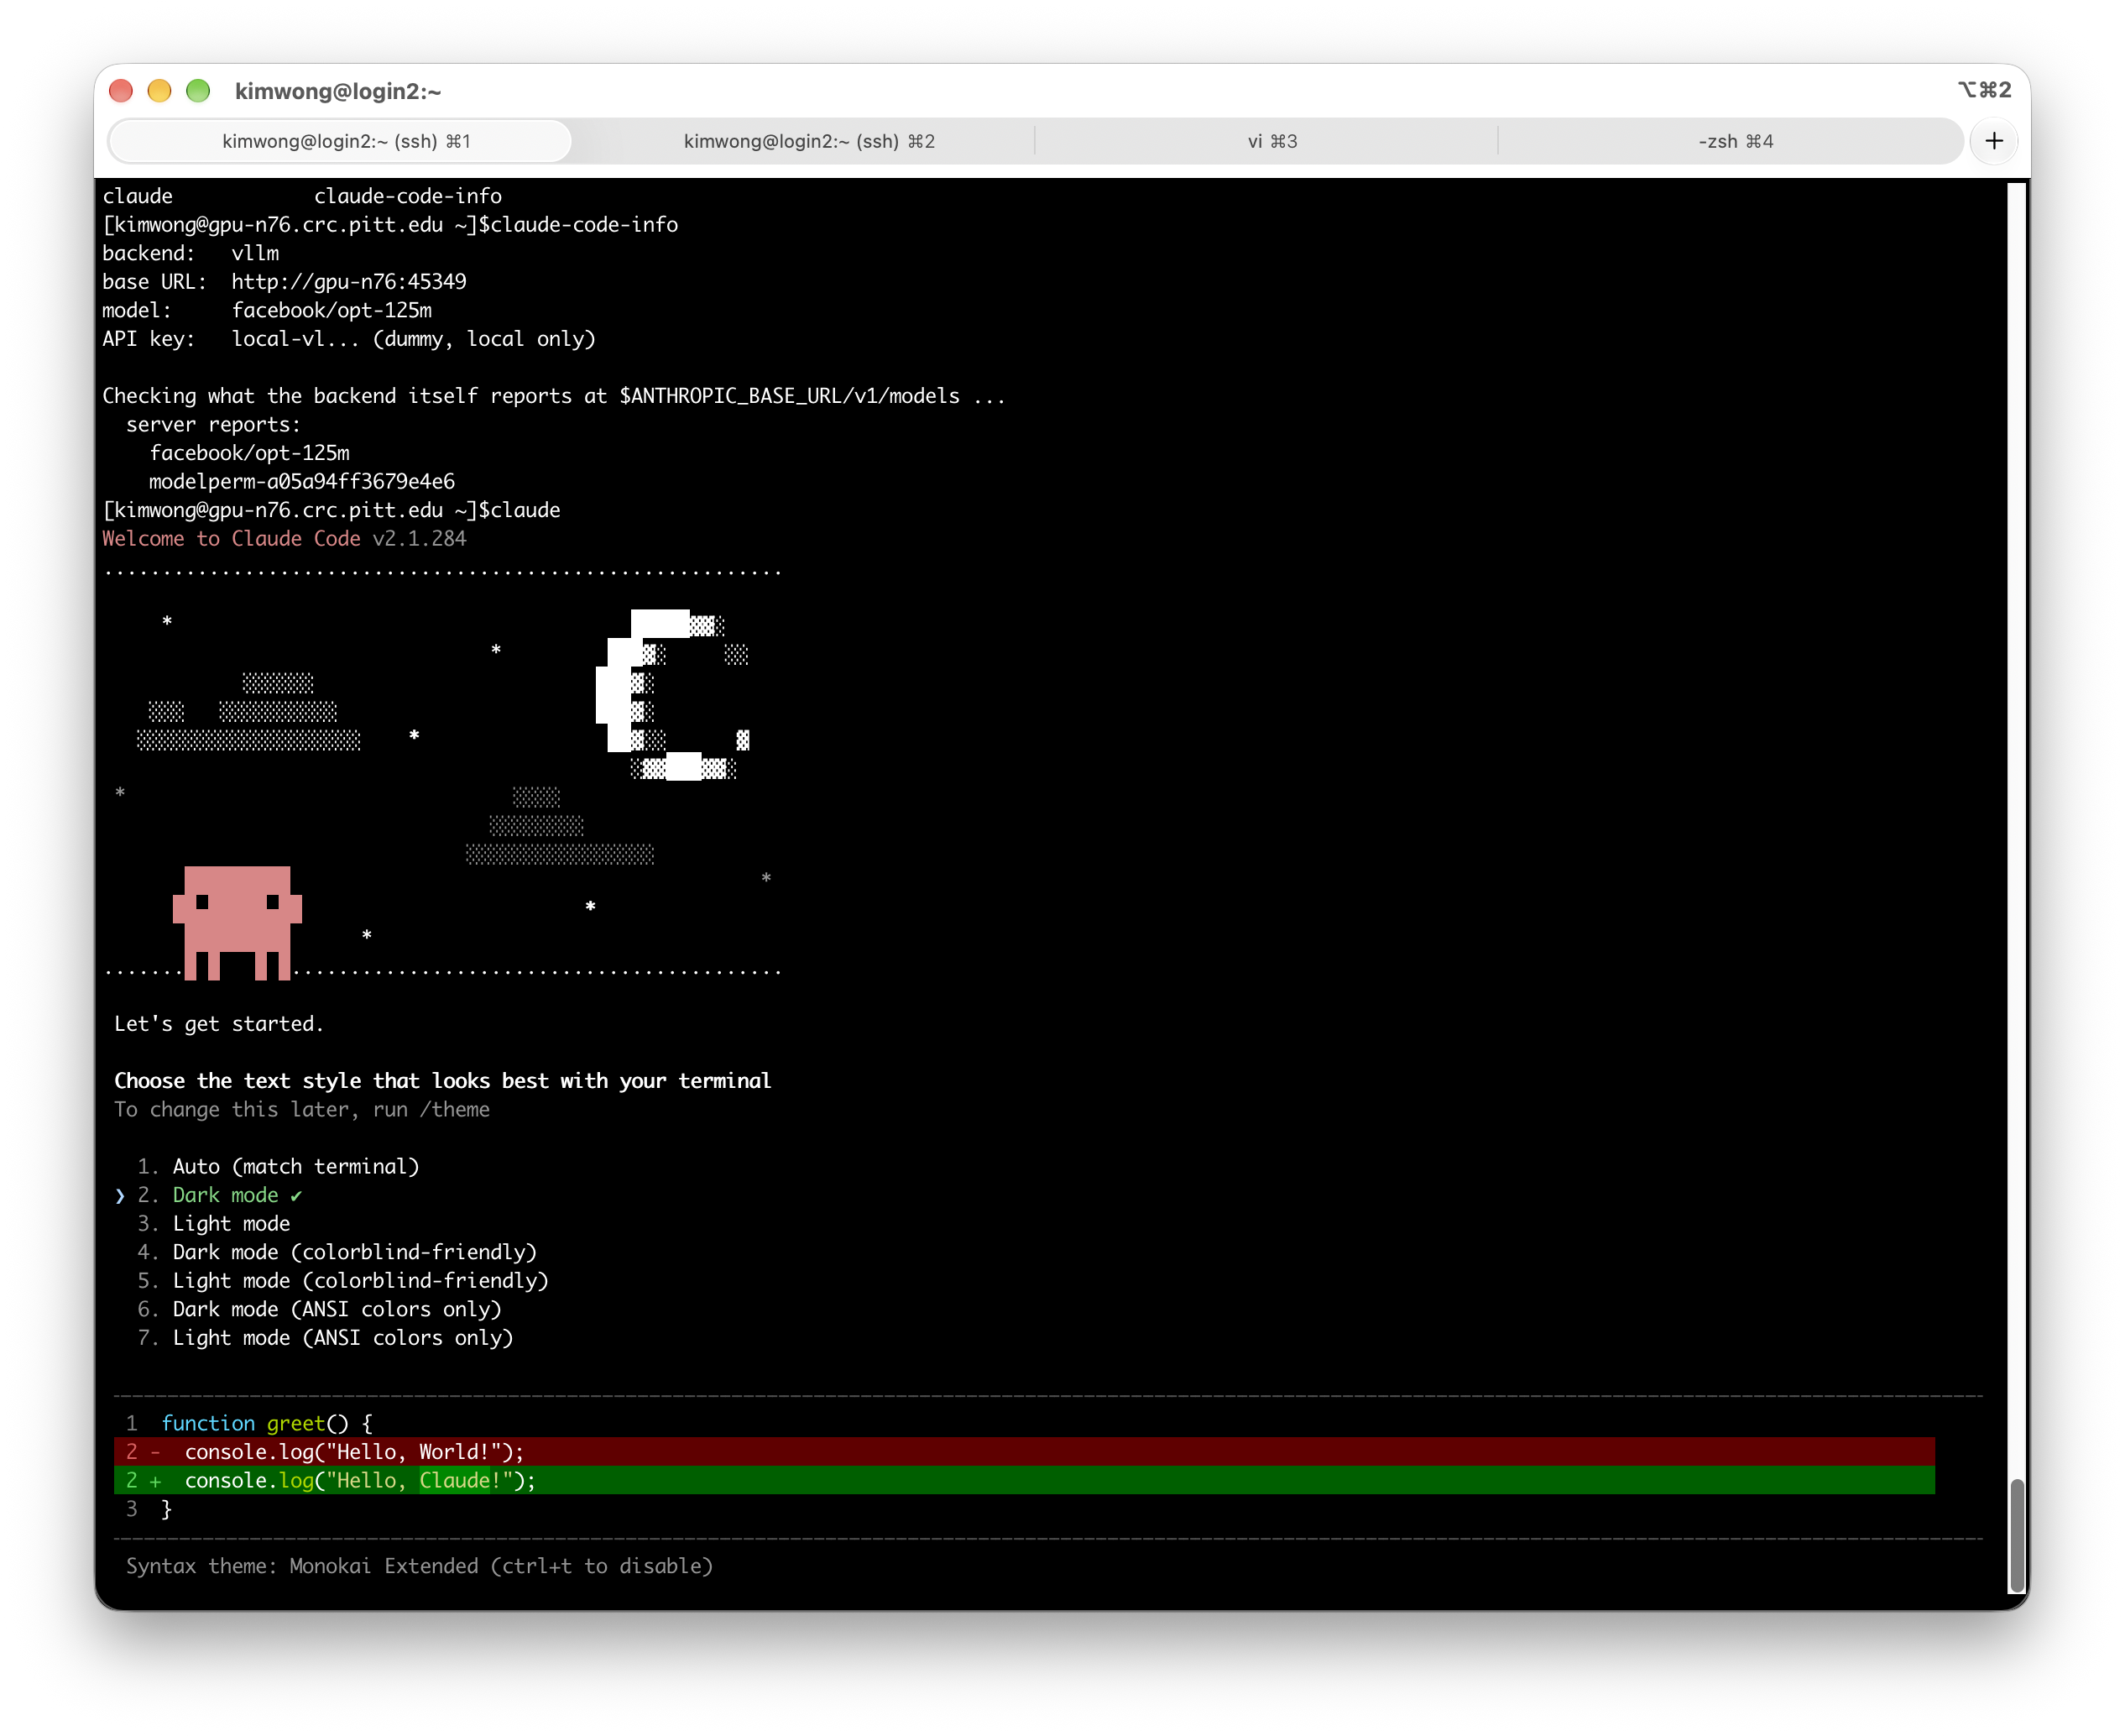Click the window title kimwong@login2:~
The image size is (2125, 1736).
tap(338, 91)
